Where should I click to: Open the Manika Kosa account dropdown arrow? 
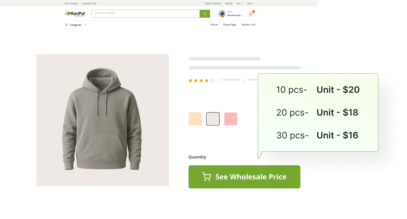click(x=243, y=16)
